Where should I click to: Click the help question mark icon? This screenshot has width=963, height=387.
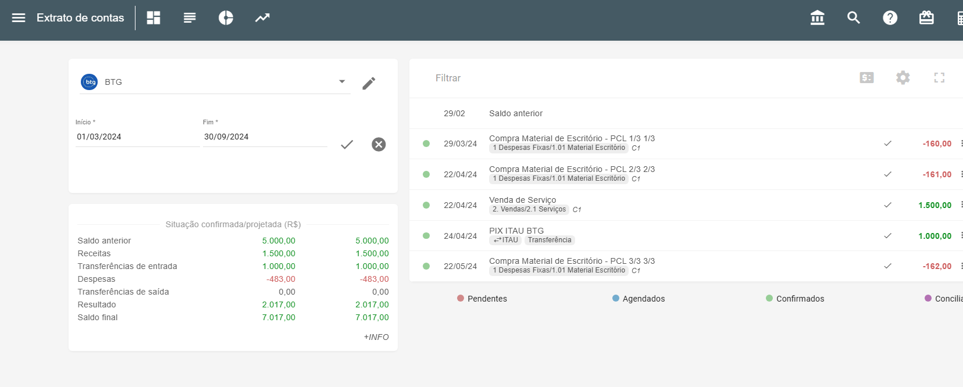coord(890,18)
